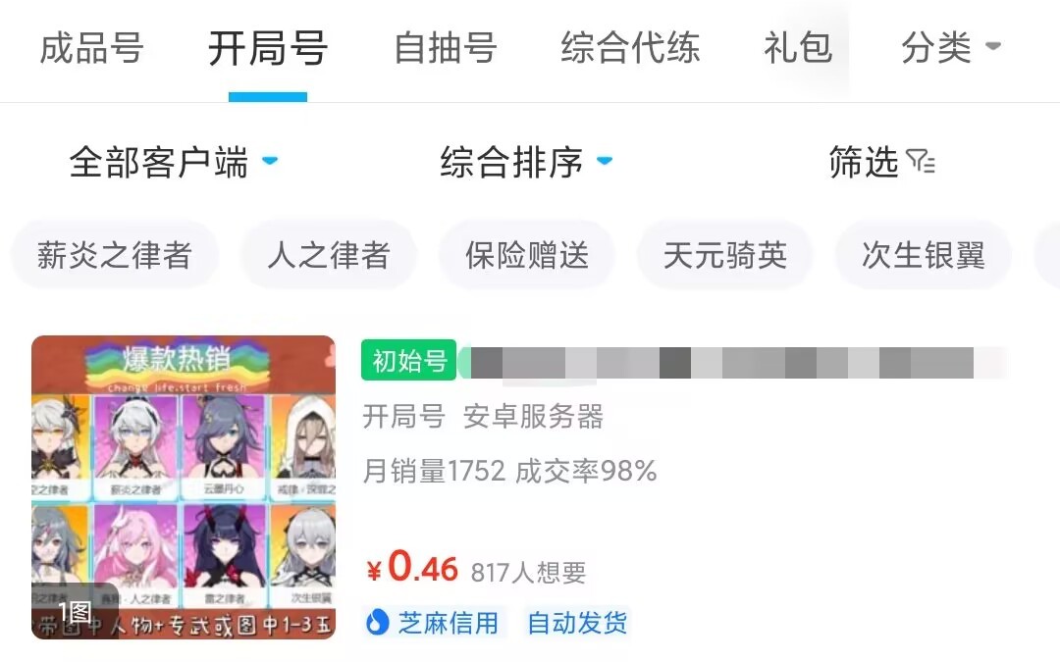1060x662 pixels.
Task: Click the green 初始号 badge
Action: (409, 361)
